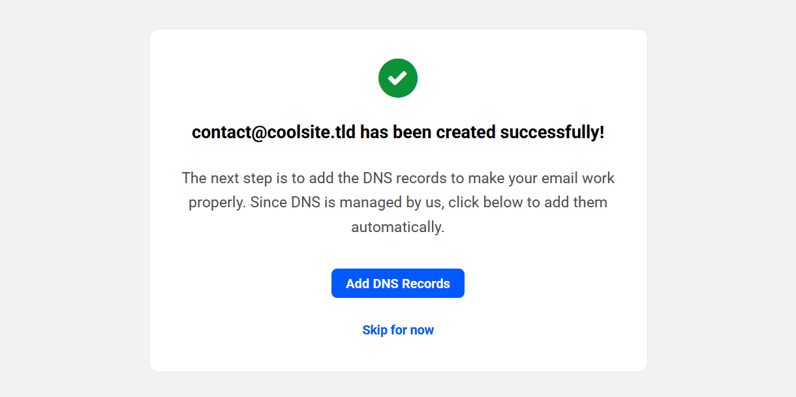Add the DNS records automatically via blue button

[398, 284]
